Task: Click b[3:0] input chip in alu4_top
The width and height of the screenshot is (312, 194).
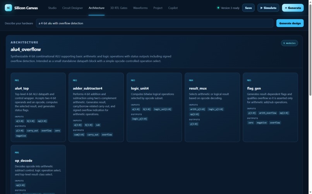Action: tap(31, 121)
